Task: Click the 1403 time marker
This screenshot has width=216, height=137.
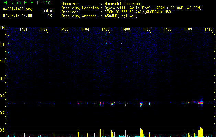Action: coord(64,29)
